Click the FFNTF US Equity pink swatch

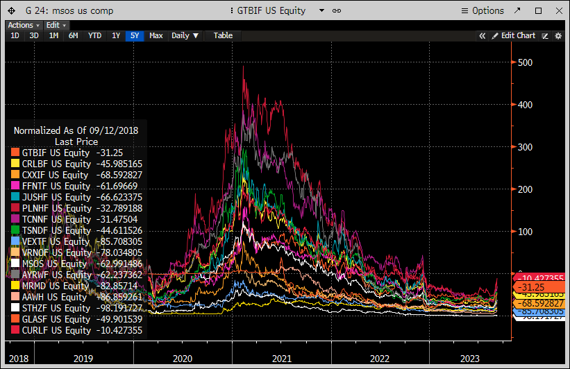[x=15, y=186]
